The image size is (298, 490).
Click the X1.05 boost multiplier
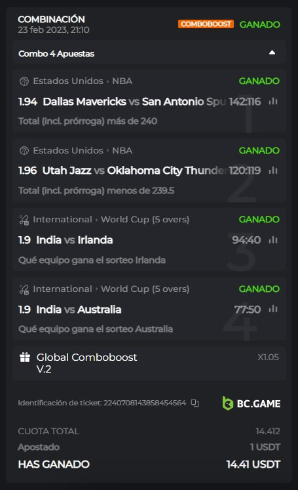(268, 357)
